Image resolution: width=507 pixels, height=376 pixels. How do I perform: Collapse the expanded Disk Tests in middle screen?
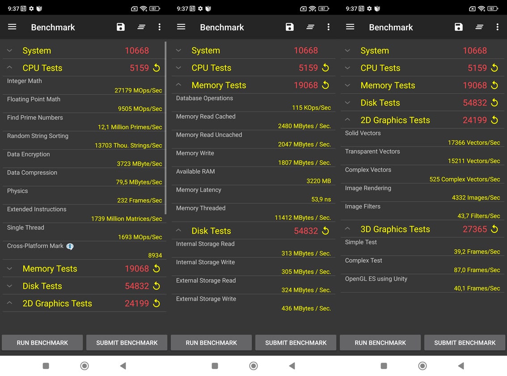coord(178,231)
